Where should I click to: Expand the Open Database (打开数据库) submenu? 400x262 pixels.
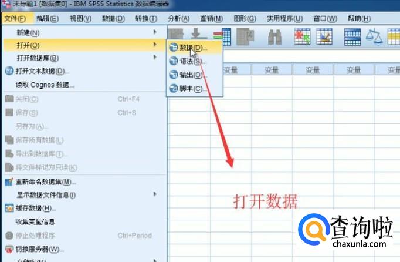[84, 58]
